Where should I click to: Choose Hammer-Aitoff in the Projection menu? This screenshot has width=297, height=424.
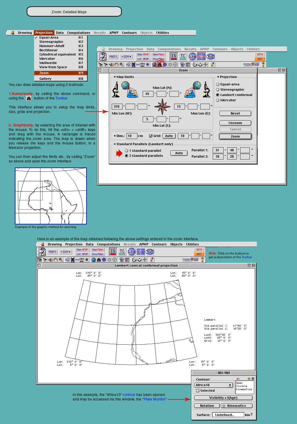pyautogui.click(x=61, y=46)
